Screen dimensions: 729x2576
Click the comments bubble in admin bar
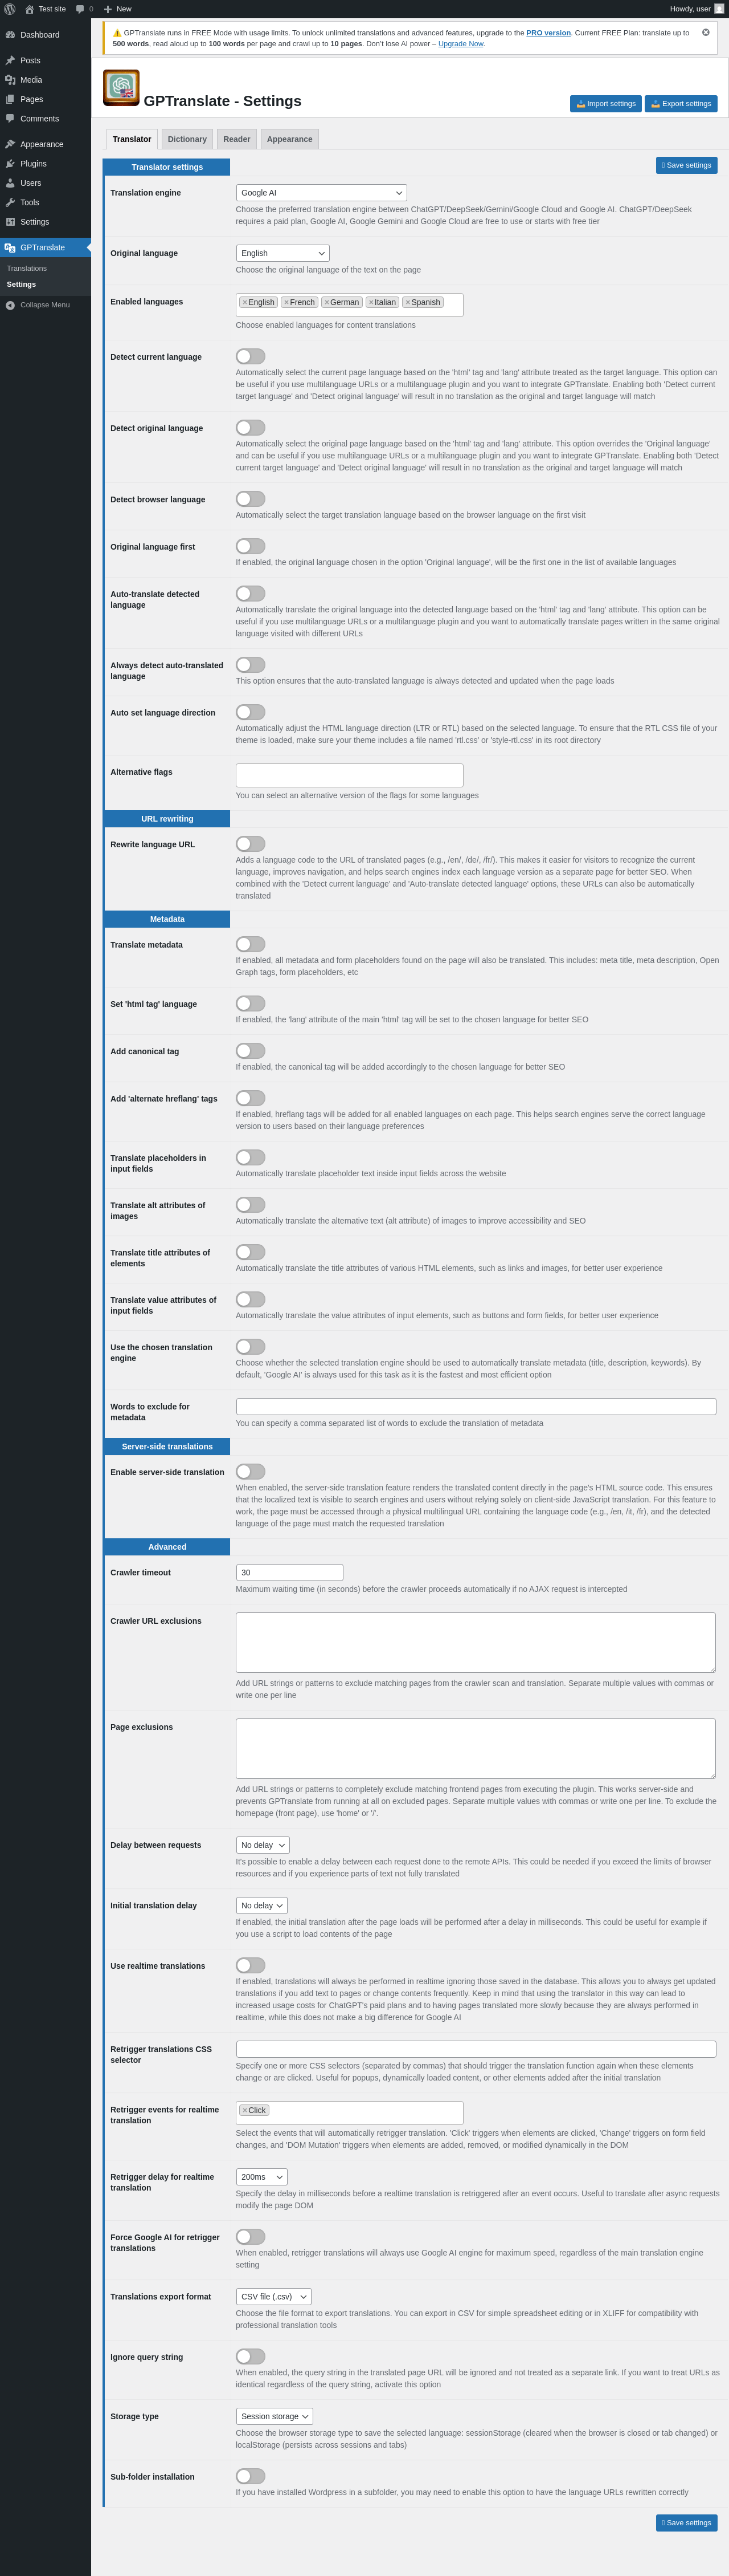80,9
